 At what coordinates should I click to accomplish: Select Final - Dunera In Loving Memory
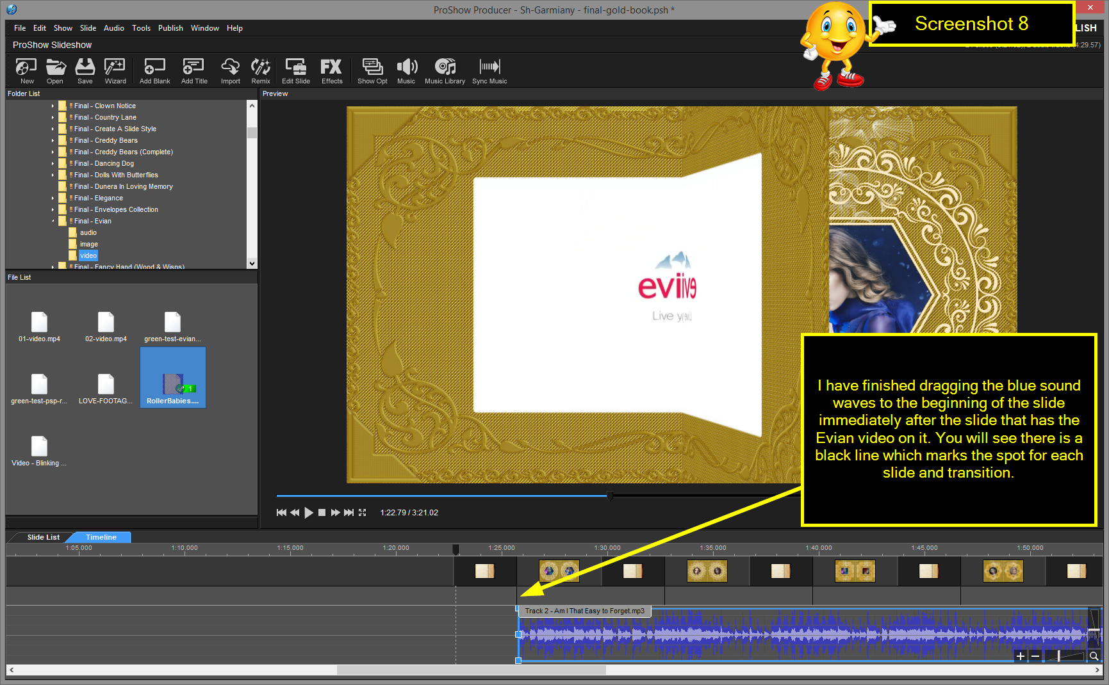tap(123, 187)
